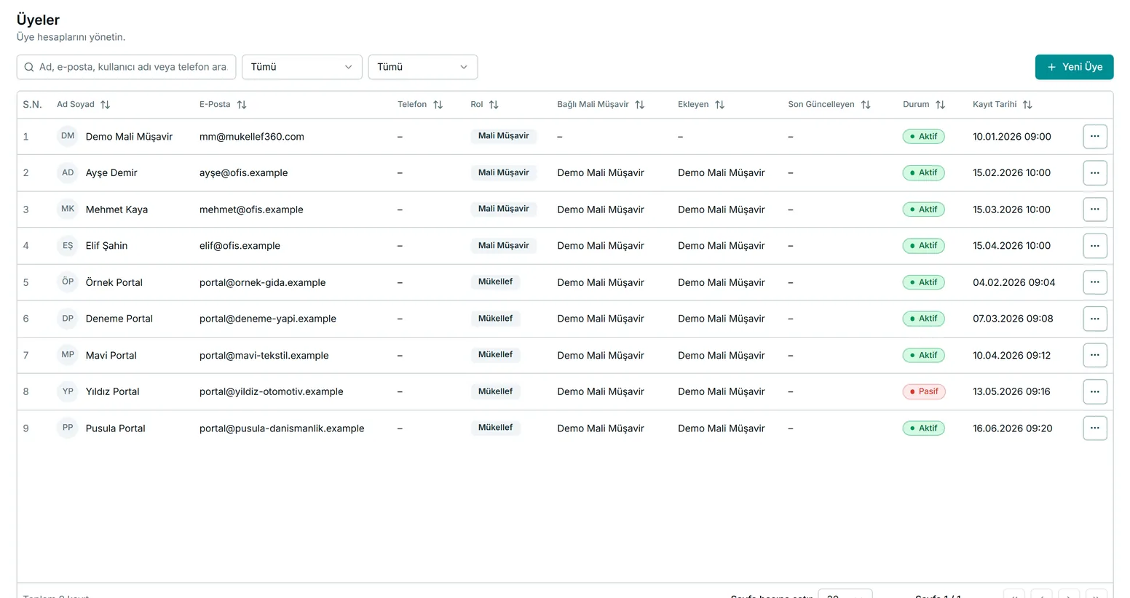This screenshot has height=598, width=1130.
Task: Click portal@ornek-gida.example email cell
Action: pyautogui.click(x=262, y=282)
